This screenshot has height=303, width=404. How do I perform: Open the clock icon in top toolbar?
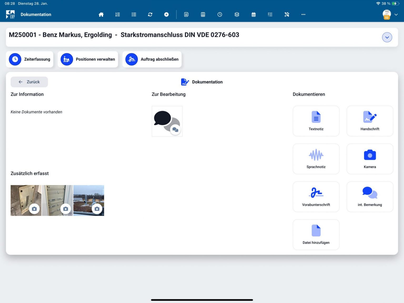click(x=220, y=14)
